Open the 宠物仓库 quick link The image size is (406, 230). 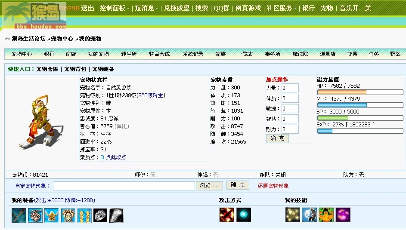pos(47,69)
